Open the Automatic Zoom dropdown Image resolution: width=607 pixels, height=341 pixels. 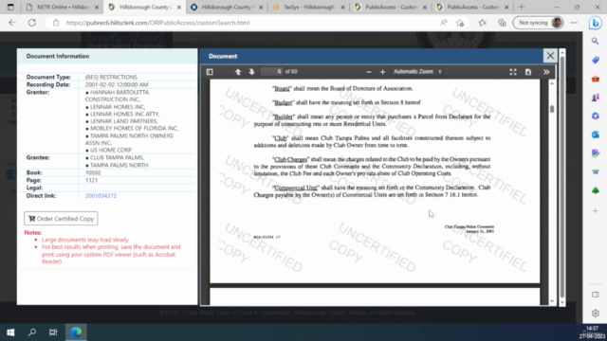point(417,72)
